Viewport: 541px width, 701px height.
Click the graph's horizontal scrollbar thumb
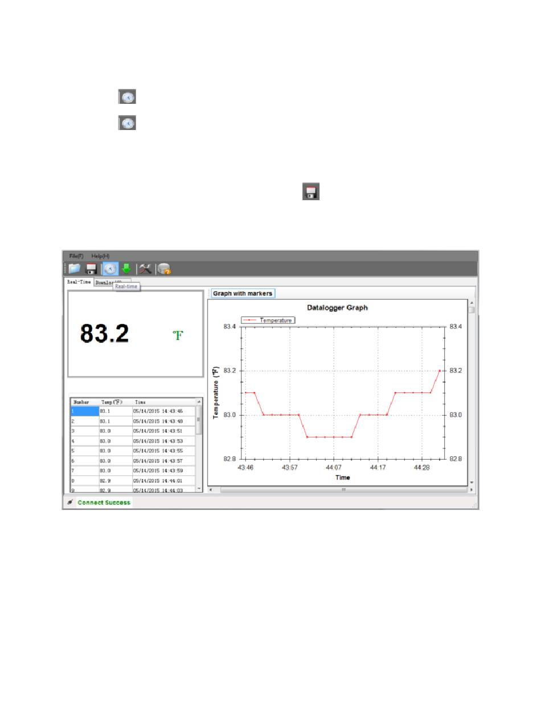[x=343, y=489]
